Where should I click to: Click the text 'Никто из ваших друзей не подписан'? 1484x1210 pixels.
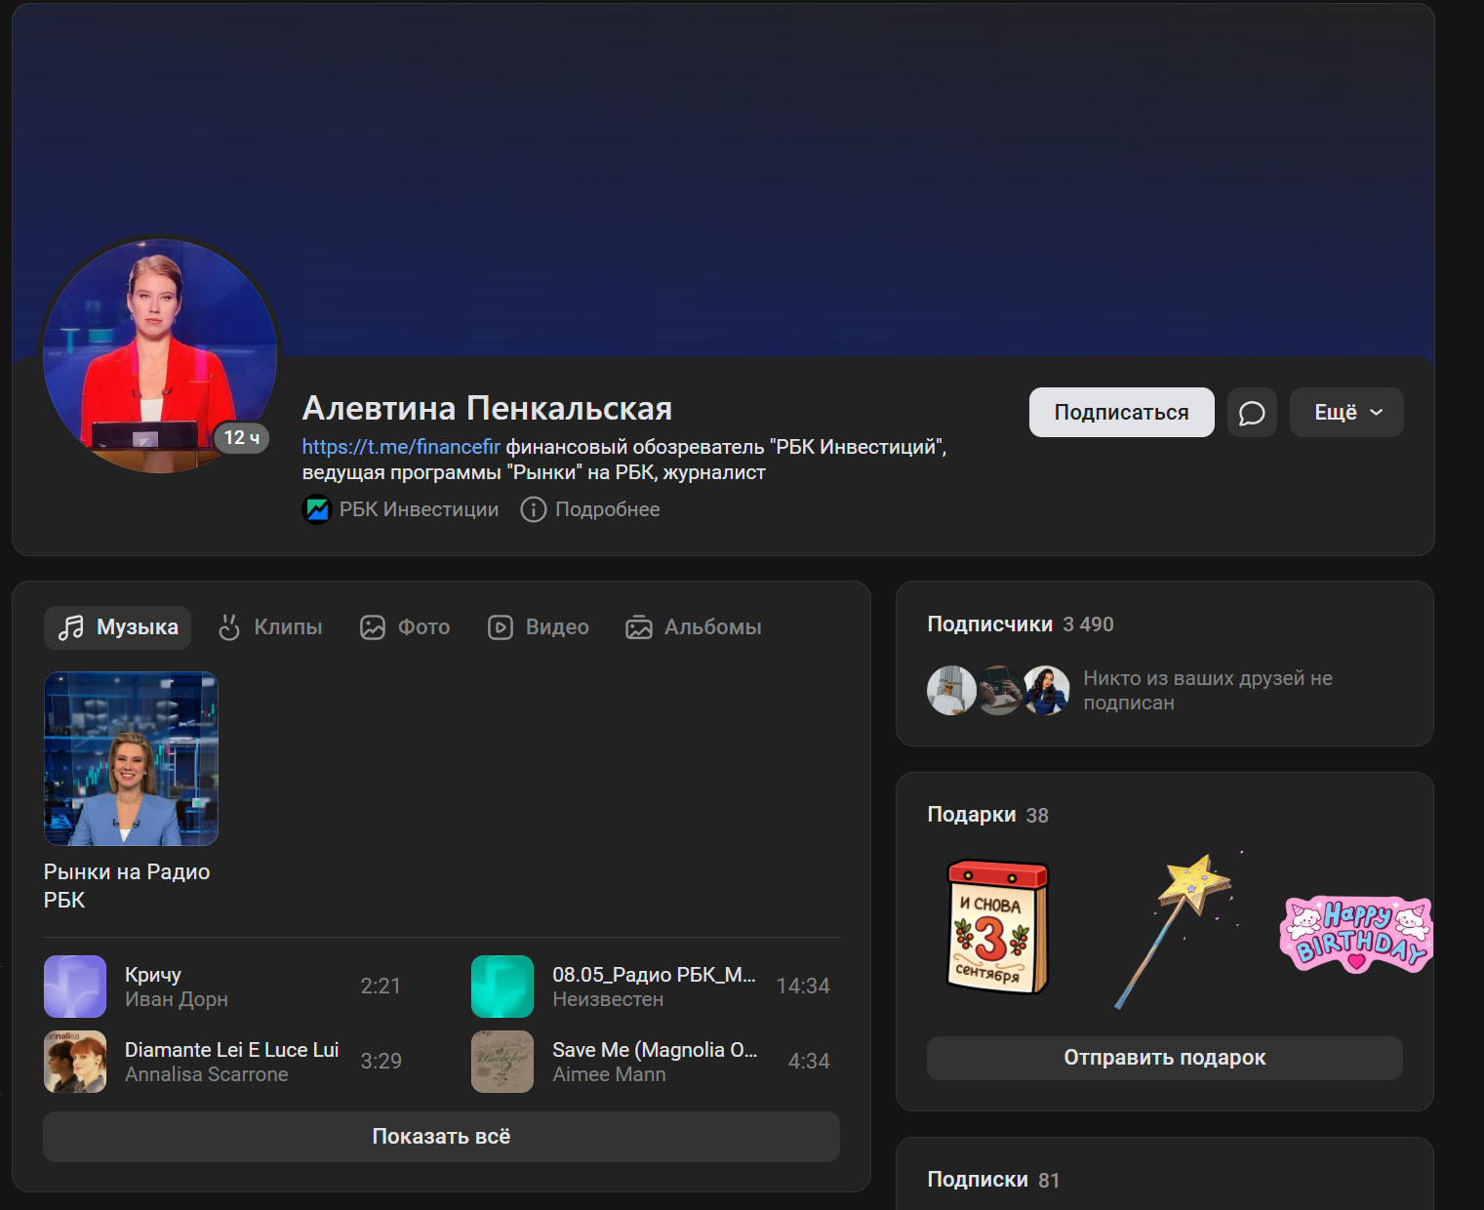[x=1208, y=691]
